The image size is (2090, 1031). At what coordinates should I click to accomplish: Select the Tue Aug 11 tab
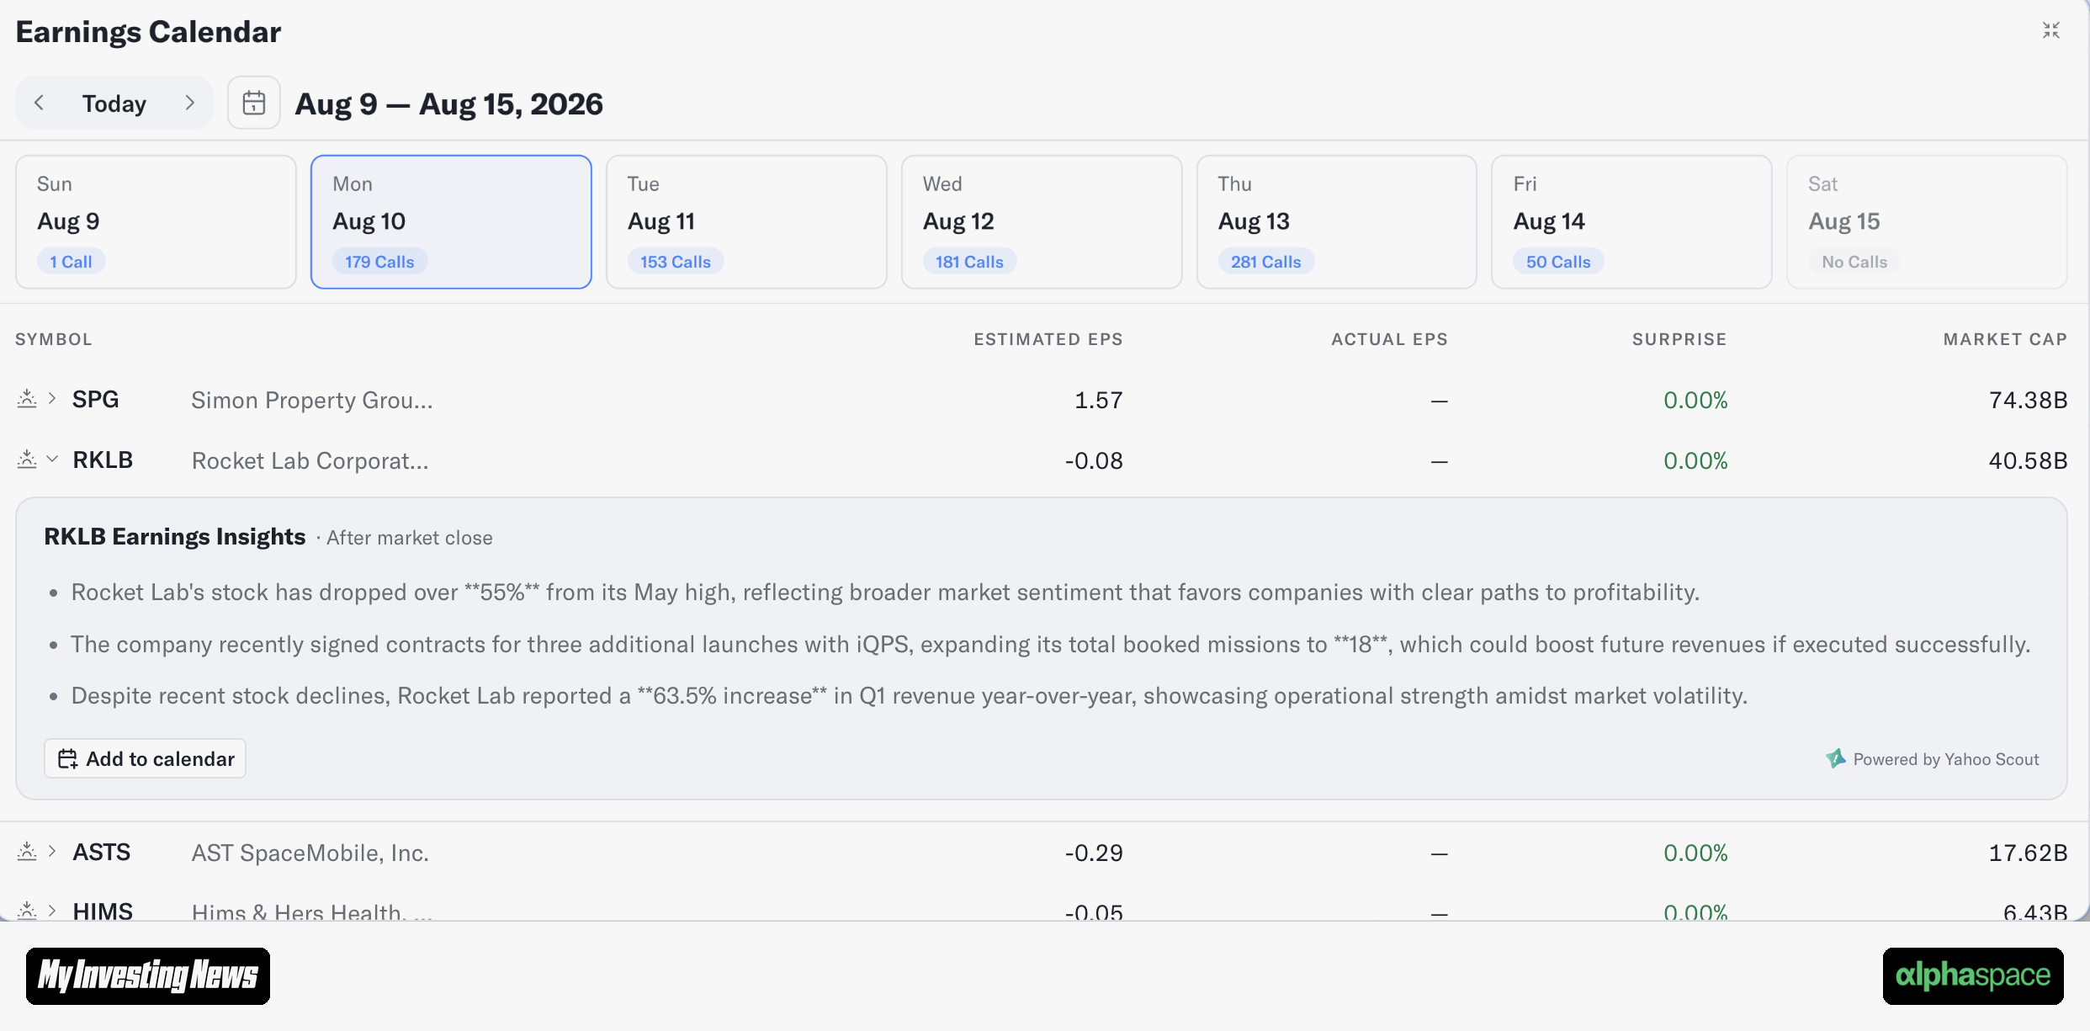tap(746, 221)
